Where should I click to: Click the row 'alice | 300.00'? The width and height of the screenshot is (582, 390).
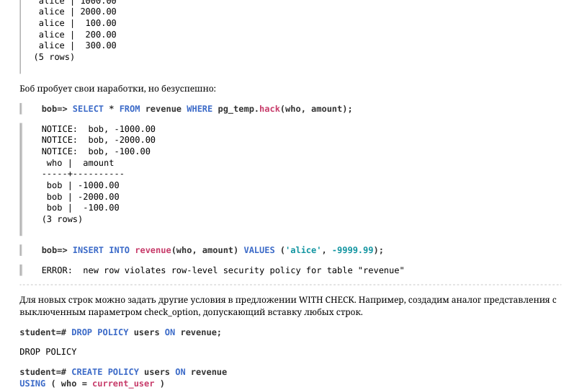(78, 45)
